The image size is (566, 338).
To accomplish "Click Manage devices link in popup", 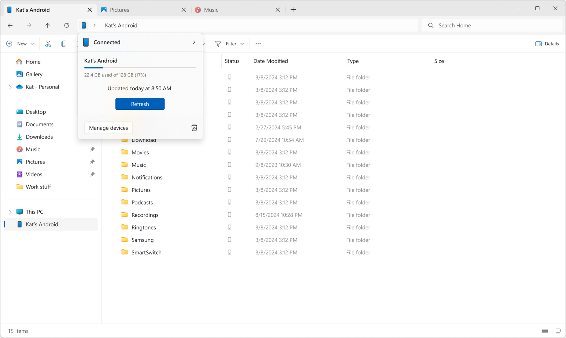I will coord(108,128).
